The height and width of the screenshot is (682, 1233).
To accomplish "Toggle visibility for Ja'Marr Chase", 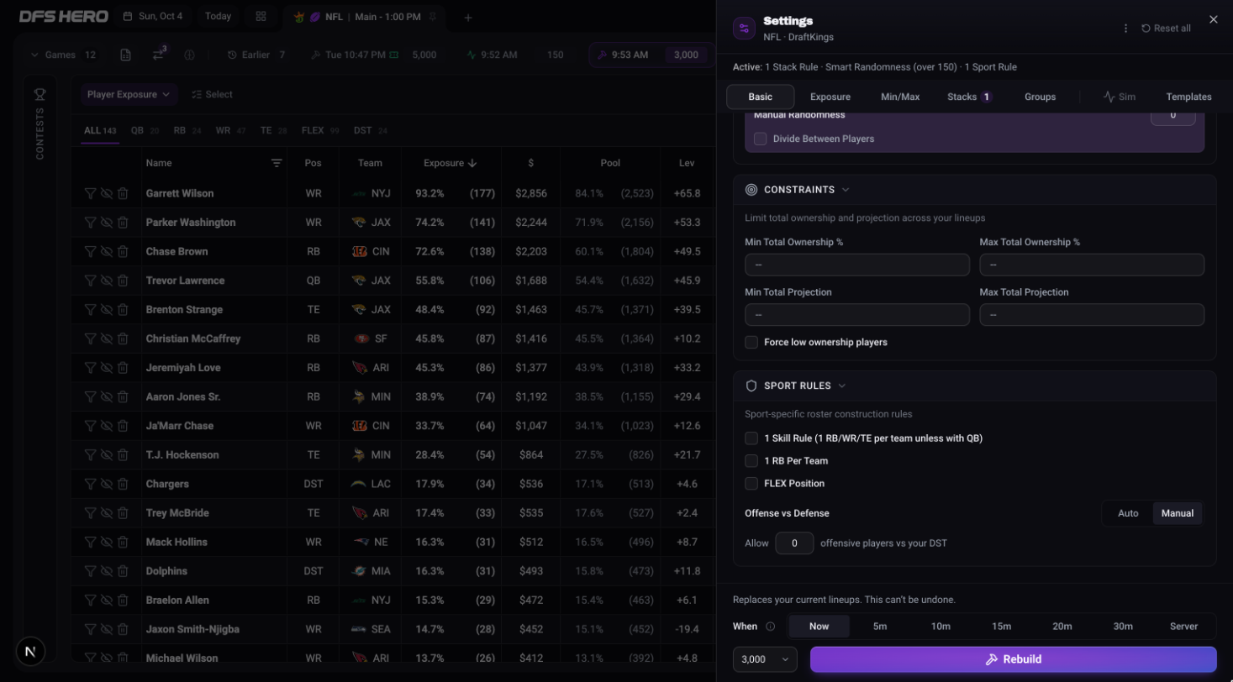I will point(106,426).
